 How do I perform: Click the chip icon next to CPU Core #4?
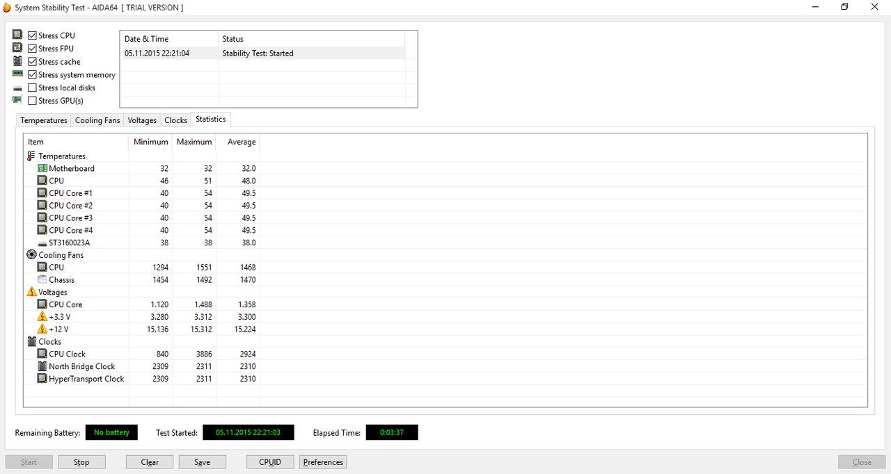coord(42,230)
